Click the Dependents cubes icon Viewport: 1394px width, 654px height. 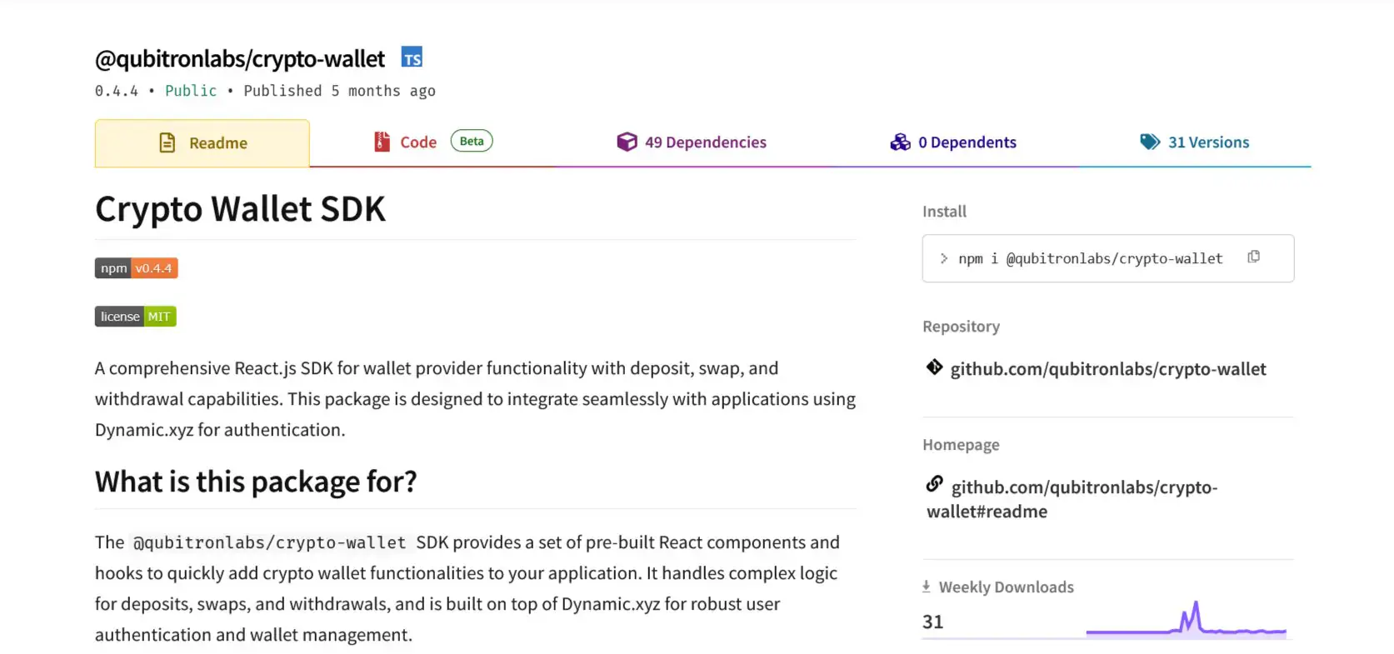point(900,142)
